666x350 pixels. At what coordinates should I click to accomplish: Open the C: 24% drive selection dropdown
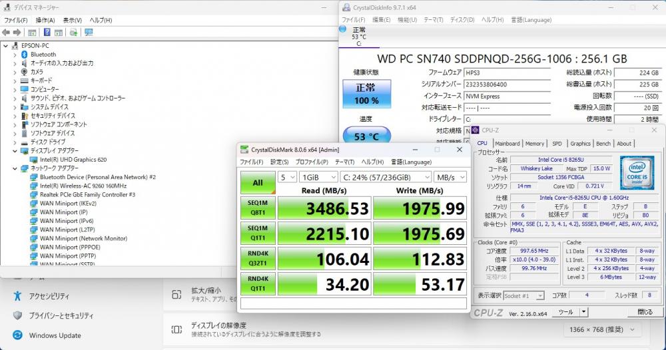pyautogui.click(x=386, y=178)
